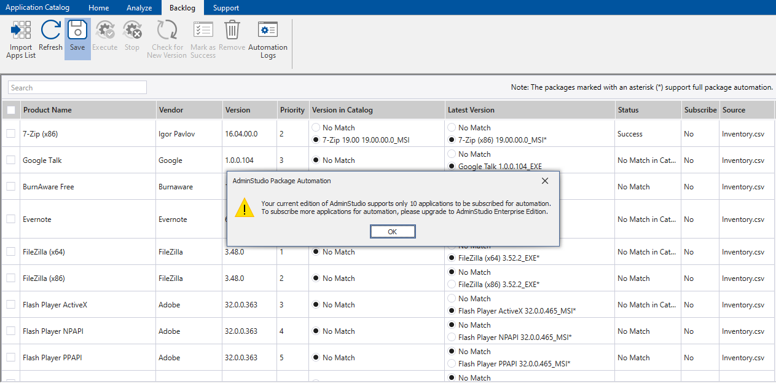Select 7-Zip 19.00 19.00.00.0_MSI catalog radio
Viewport: 776px width, 383px height.
click(x=316, y=140)
